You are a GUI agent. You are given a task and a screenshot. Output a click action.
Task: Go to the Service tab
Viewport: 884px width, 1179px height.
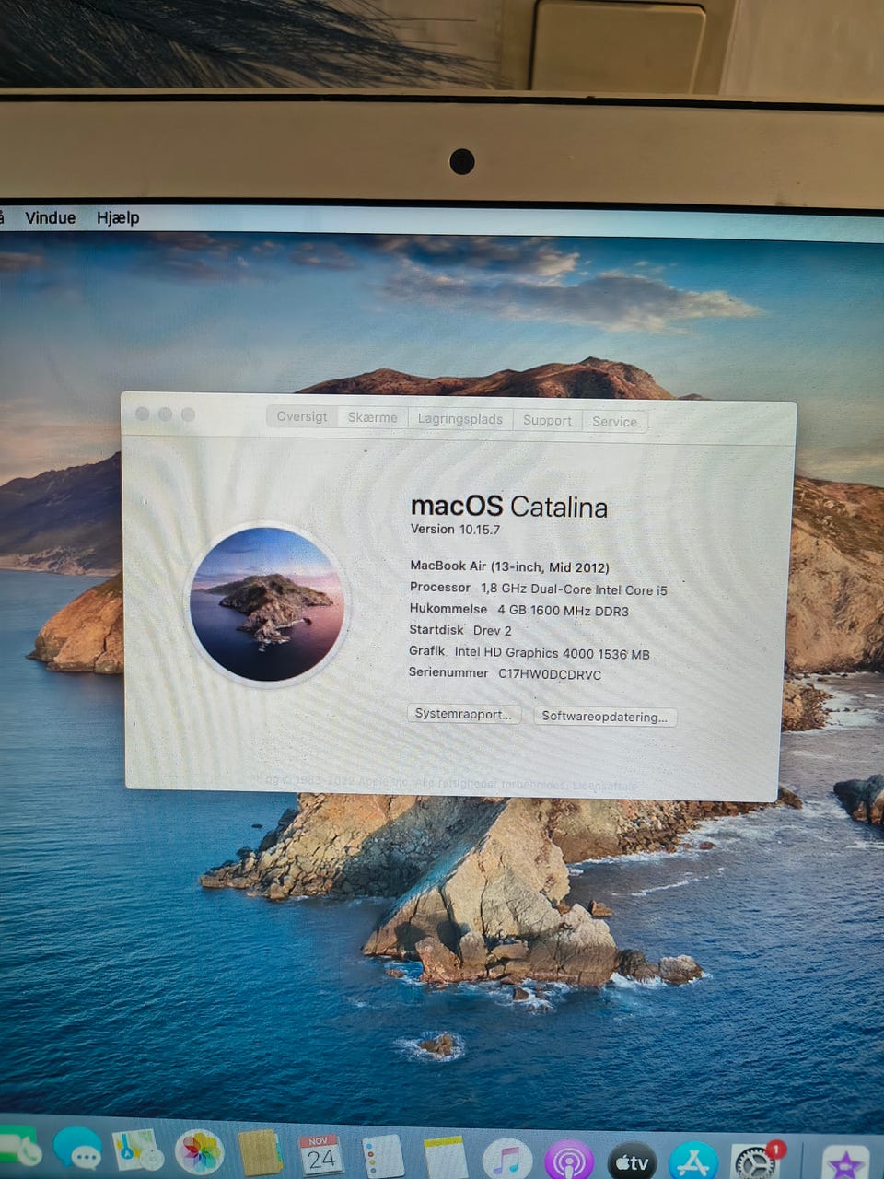614,421
